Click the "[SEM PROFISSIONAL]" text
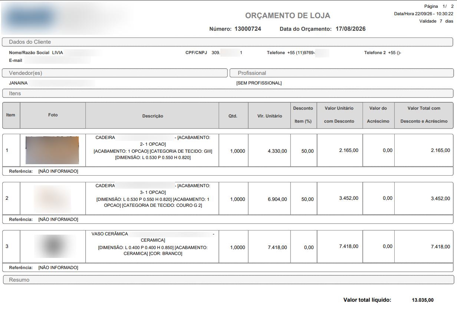The height and width of the screenshot is (318, 457). click(259, 83)
